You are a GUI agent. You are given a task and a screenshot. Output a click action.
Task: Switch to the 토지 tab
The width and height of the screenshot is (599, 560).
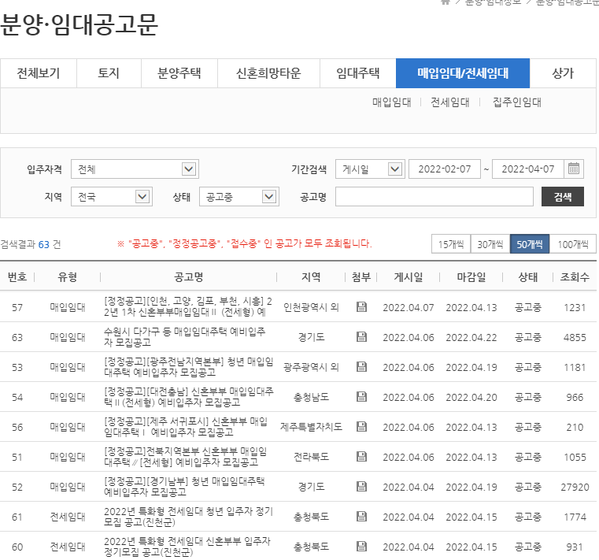(109, 73)
